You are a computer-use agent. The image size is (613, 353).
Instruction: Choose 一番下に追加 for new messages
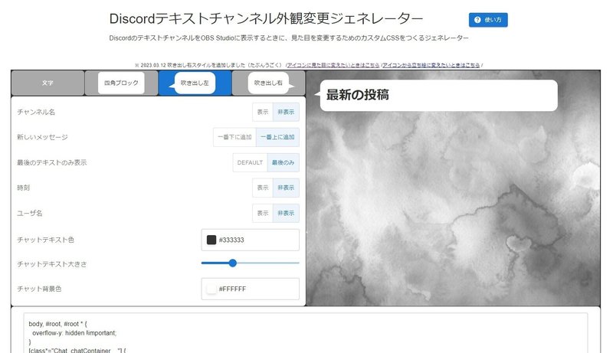click(234, 137)
